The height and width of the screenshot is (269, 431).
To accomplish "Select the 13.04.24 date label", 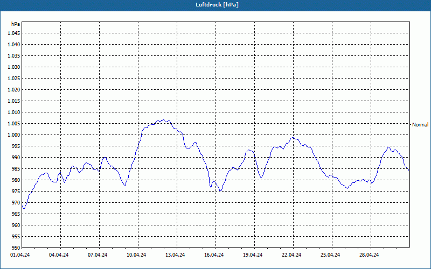I will tap(175, 255).
